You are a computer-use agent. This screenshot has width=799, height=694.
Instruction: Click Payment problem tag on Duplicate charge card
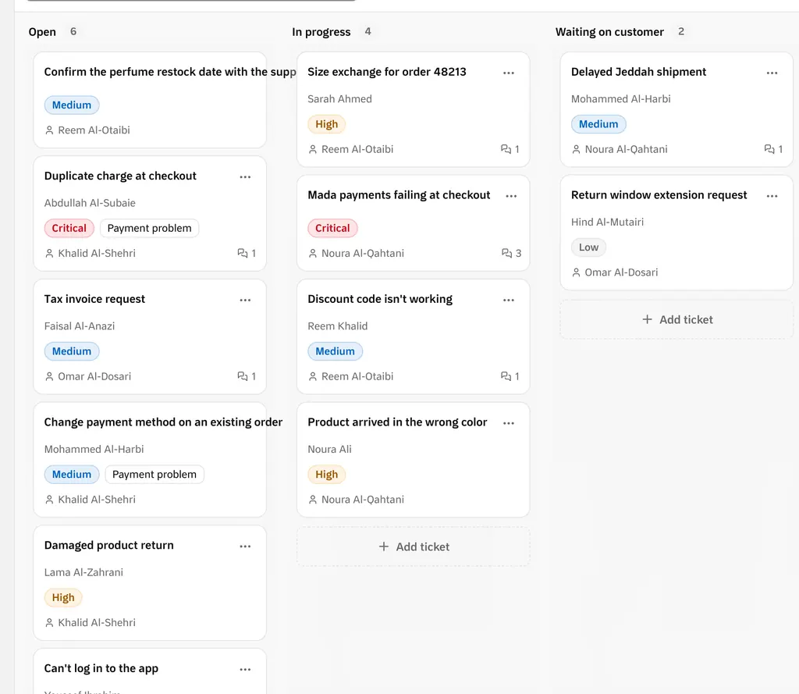coord(149,228)
